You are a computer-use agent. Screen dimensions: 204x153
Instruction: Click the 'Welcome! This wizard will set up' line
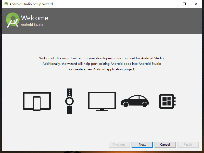pos(102,58)
